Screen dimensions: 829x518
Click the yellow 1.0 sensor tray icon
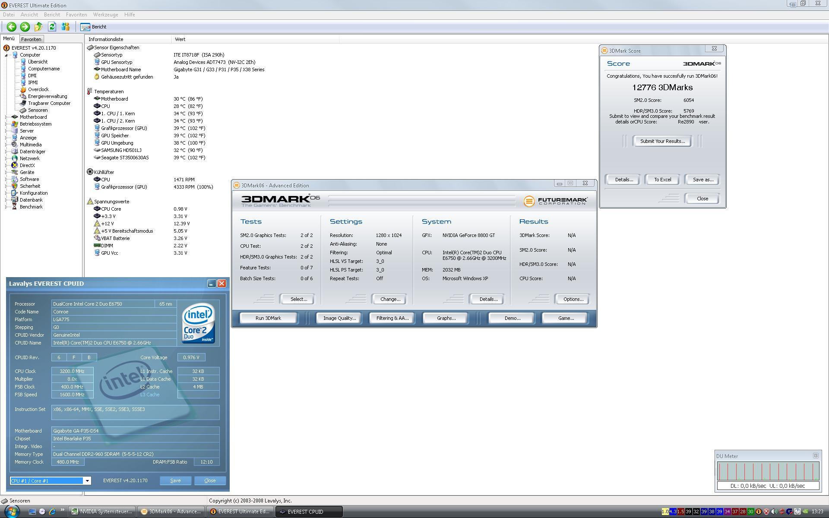(665, 512)
